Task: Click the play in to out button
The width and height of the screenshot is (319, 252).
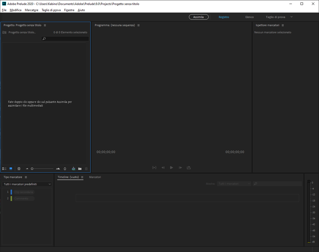Action: pos(154,168)
